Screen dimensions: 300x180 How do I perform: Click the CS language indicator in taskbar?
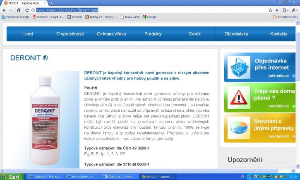coord(242,177)
